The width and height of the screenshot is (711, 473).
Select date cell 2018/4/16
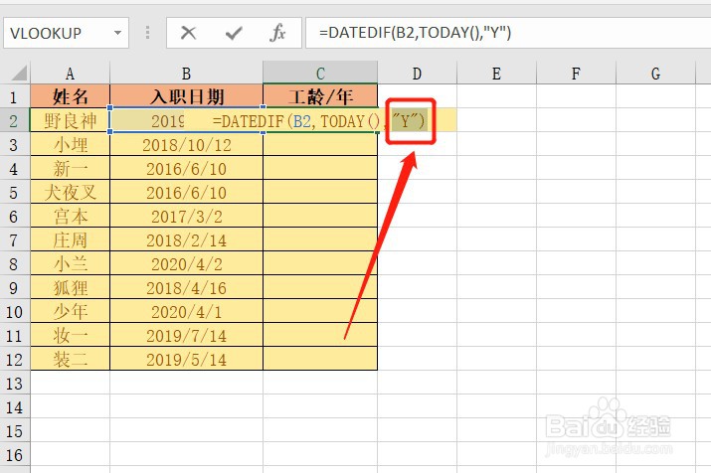[186, 288]
